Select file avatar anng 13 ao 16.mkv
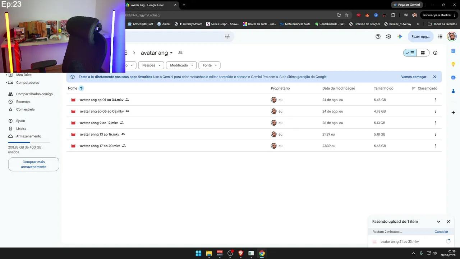The height and width of the screenshot is (259, 460). 254,134
